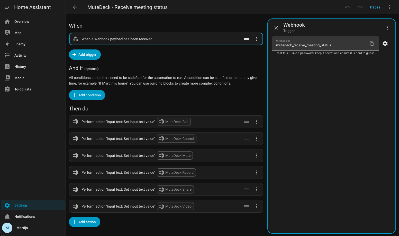Open the Webhook trigger row options menu
This screenshot has width=399, height=236.
click(257, 39)
